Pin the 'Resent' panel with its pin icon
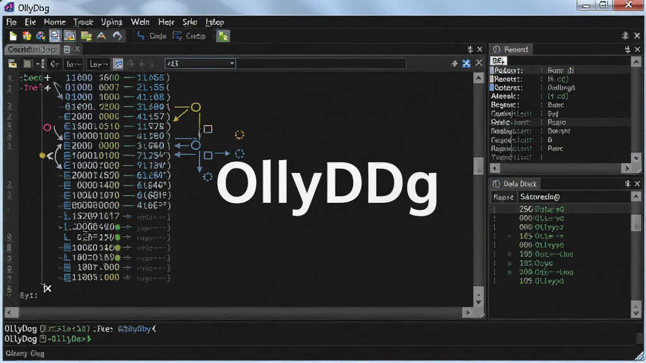This screenshot has height=363, width=646. (x=627, y=49)
